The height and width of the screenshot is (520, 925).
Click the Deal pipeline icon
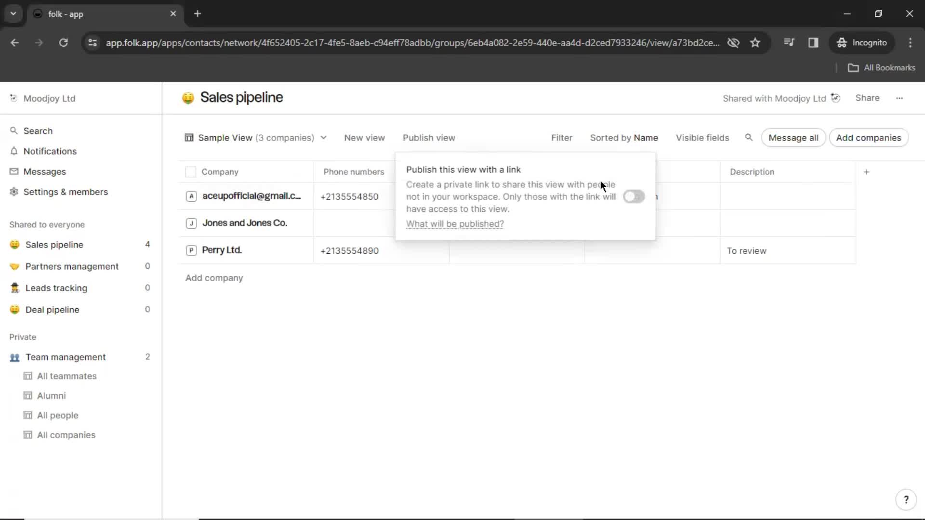tap(14, 309)
